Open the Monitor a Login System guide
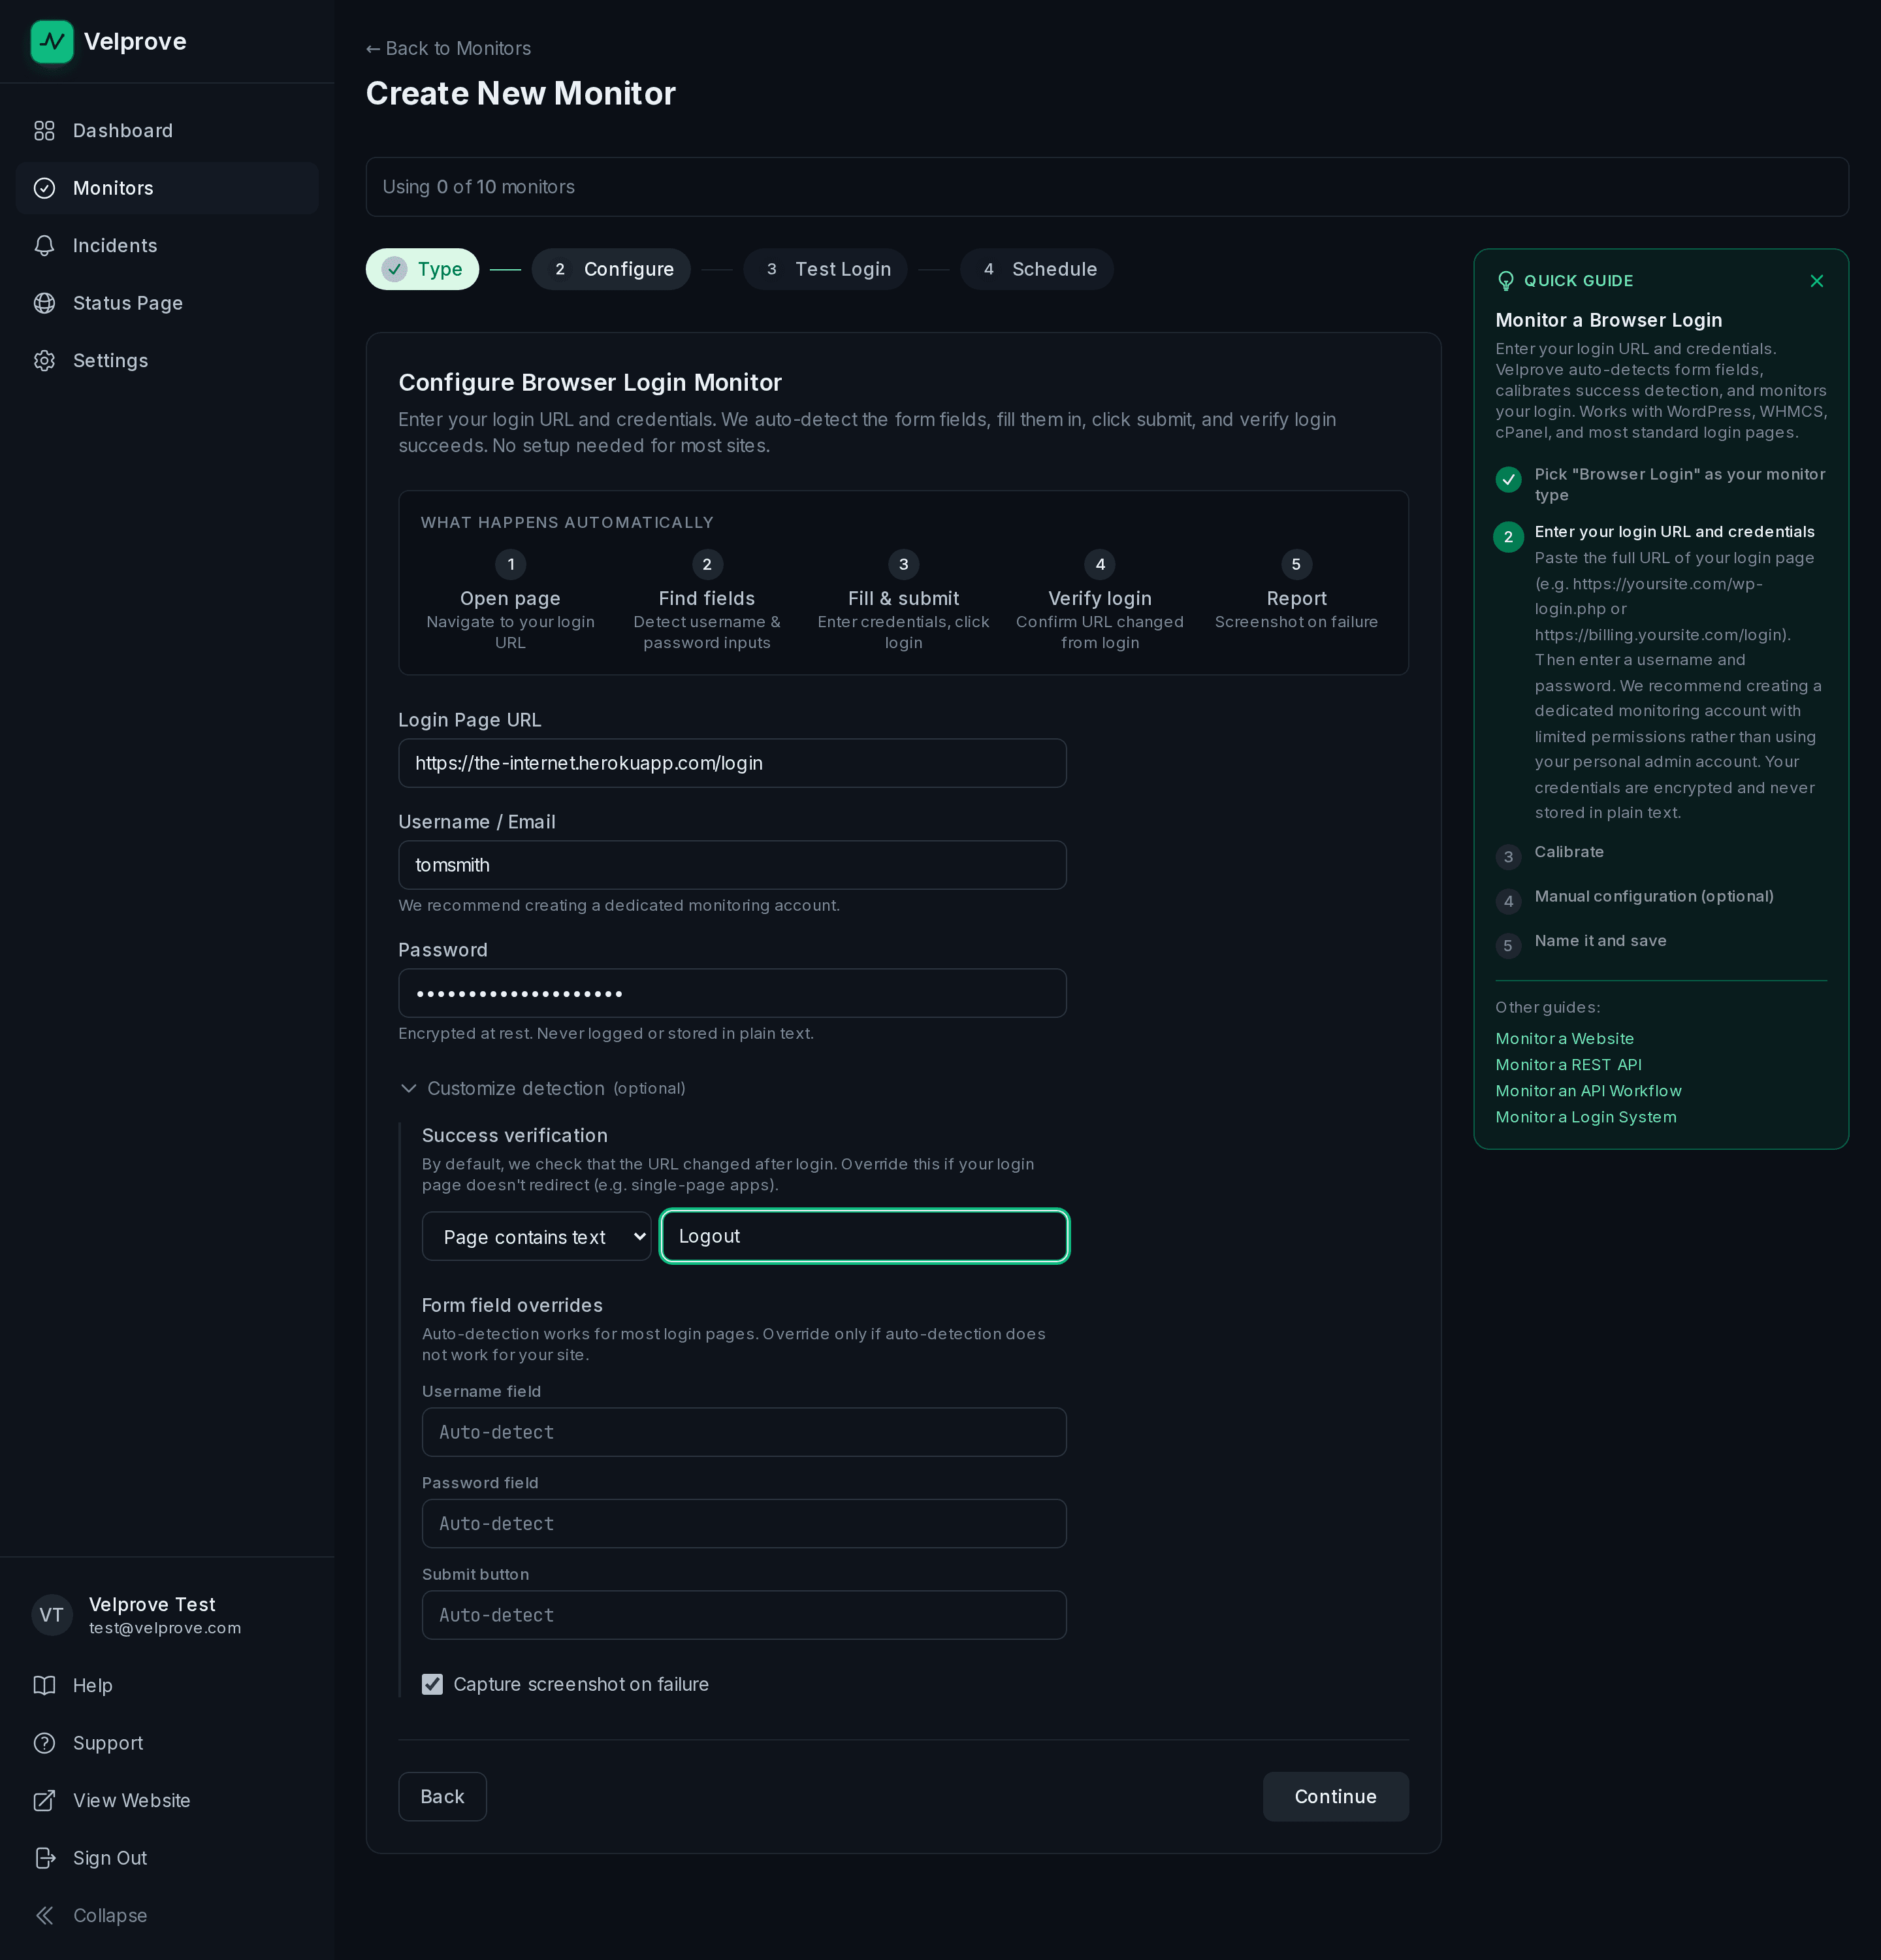The height and width of the screenshot is (1960, 1881). [x=1586, y=1117]
